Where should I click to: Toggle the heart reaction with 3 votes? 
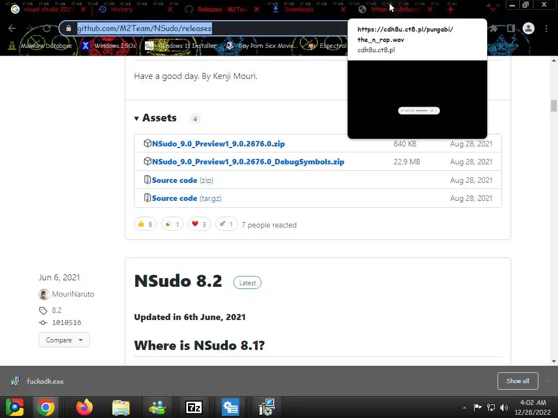click(199, 224)
